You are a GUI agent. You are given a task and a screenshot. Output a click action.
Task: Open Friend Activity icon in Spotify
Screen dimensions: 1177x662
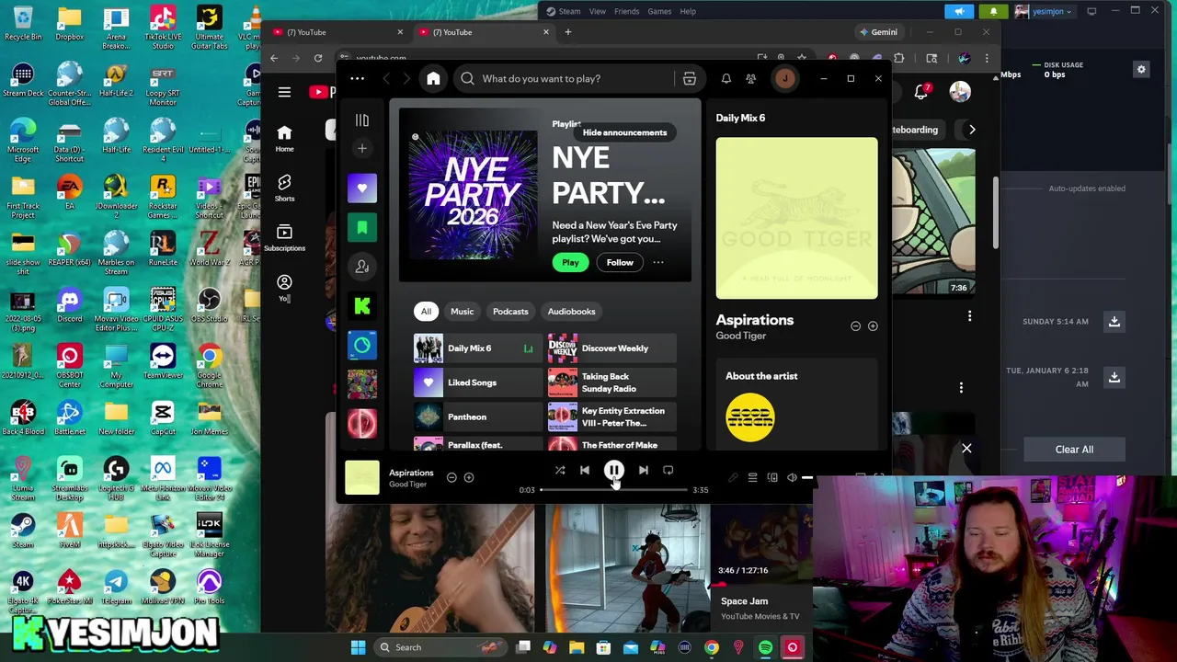click(x=750, y=79)
